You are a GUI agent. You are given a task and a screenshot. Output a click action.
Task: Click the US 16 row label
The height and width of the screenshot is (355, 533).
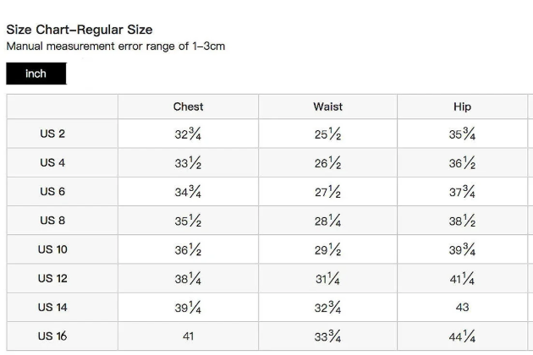(52, 336)
